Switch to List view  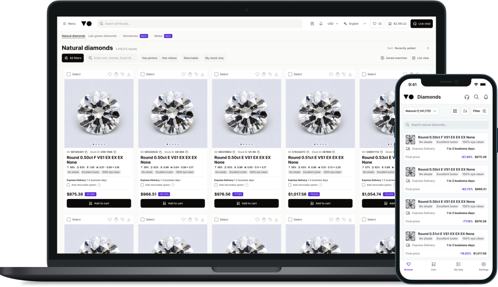click(421, 58)
